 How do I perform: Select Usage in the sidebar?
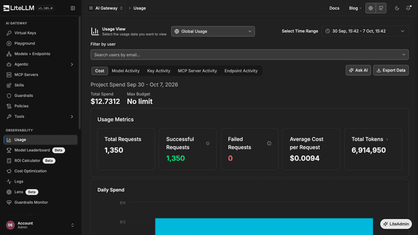pyautogui.click(x=40, y=140)
